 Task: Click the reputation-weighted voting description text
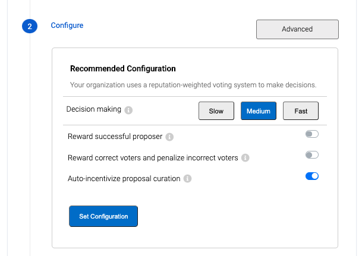coord(193,85)
